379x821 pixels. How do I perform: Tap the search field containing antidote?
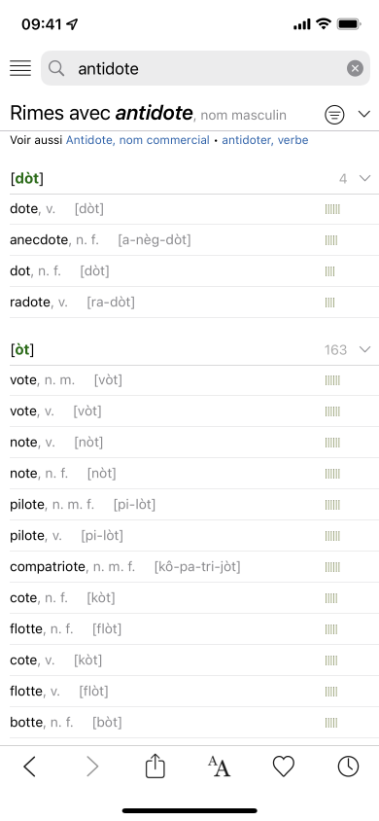click(x=205, y=68)
